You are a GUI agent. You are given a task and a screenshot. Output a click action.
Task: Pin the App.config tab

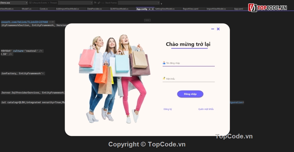click(x=149, y=9)
